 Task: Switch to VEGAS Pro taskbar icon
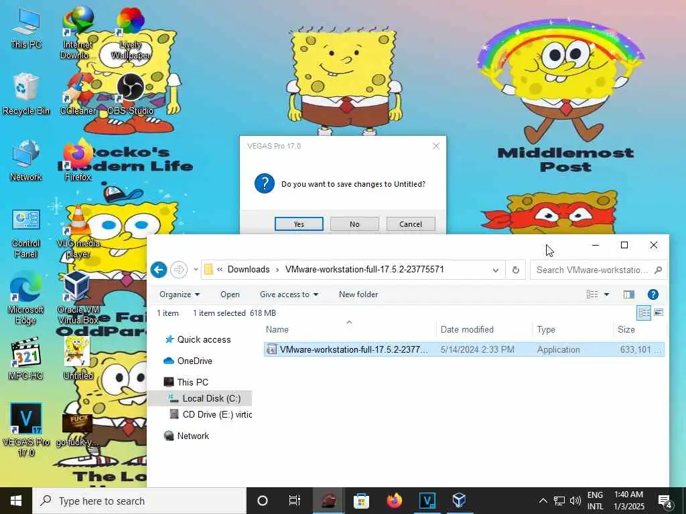pyautogui.click(x=427, y=501)
